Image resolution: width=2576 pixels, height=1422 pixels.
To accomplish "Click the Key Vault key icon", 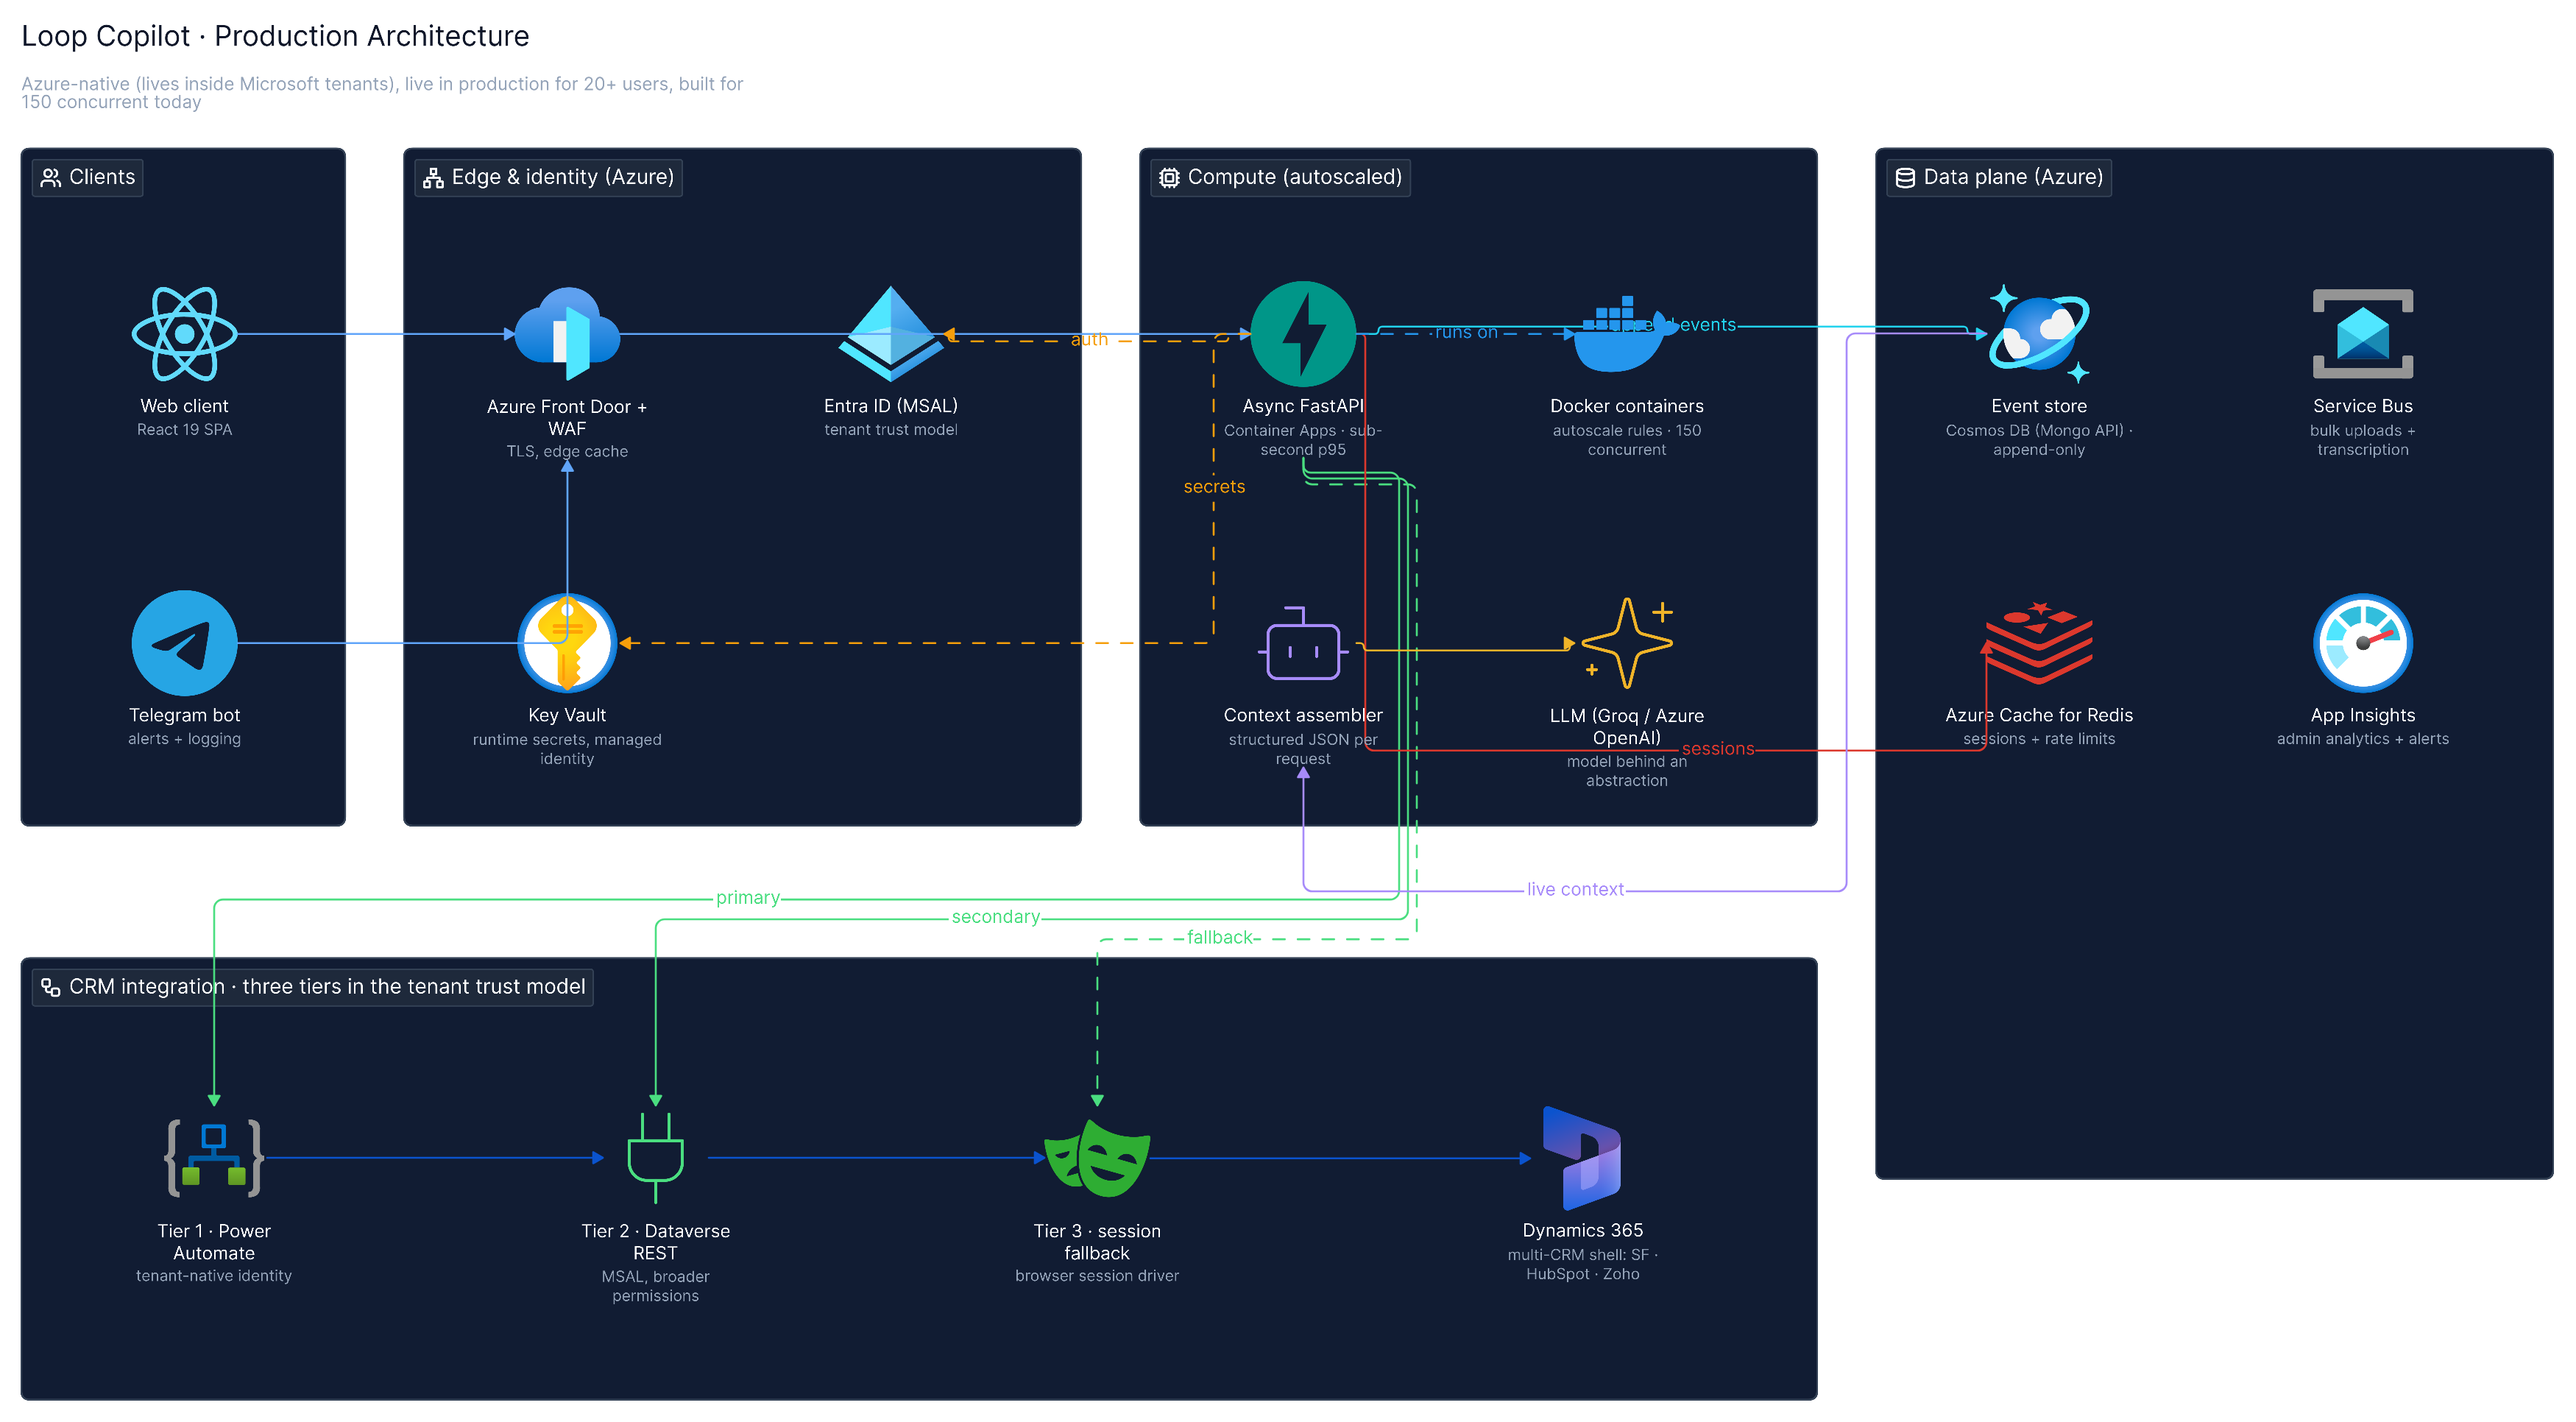I will 567,643.
